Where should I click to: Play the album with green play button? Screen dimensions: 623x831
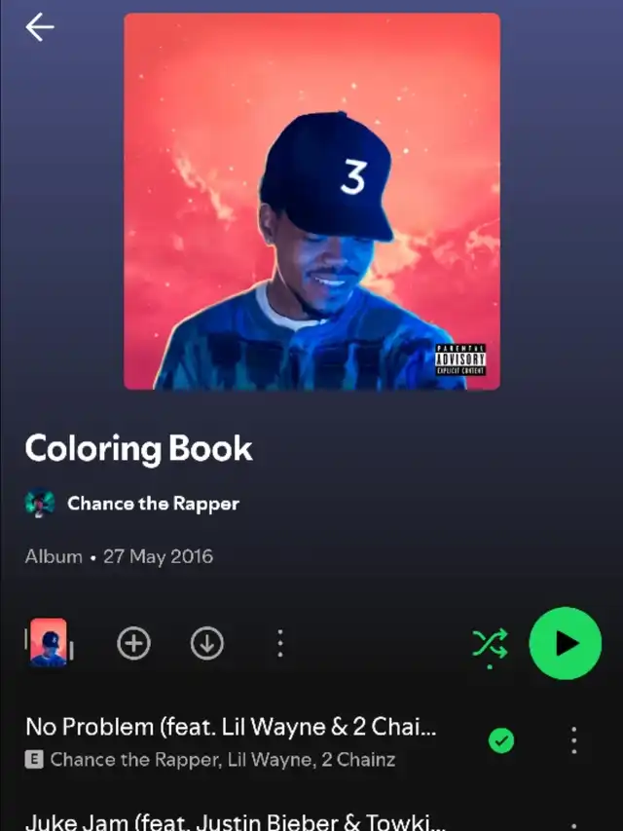point(566,643)
